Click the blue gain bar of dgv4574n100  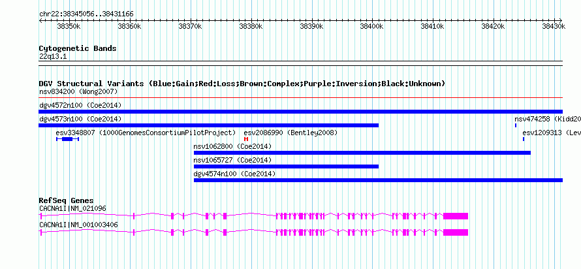click(x=379, y=180)
